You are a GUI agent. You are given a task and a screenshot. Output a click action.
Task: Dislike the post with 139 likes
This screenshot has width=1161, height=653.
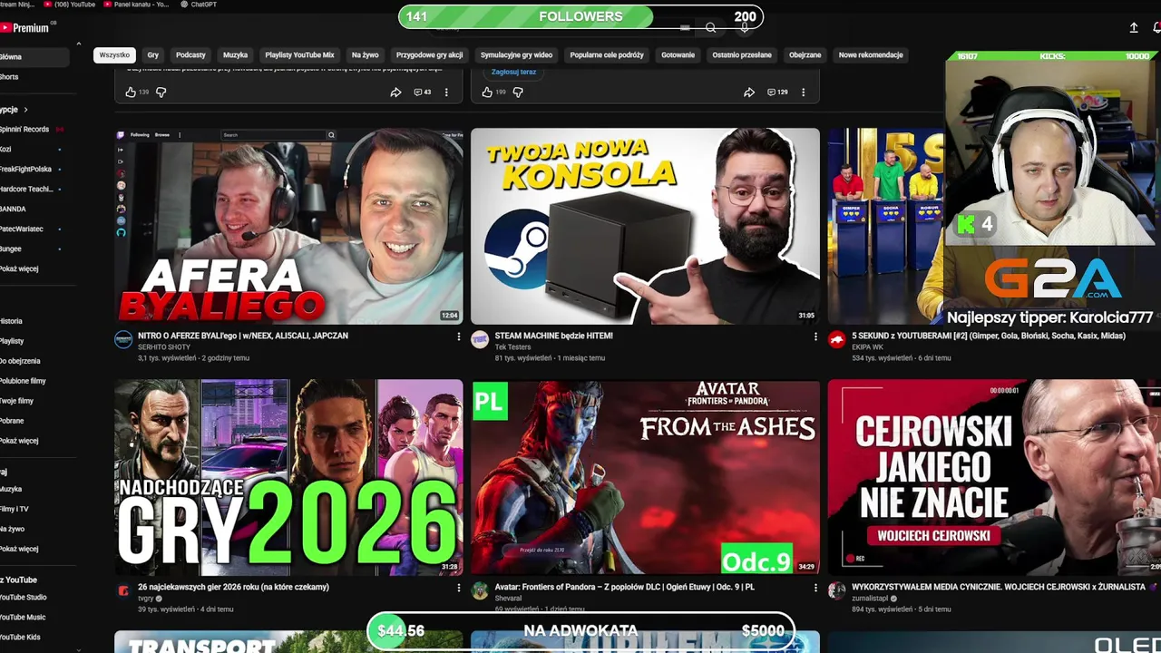(x=161, y=93)
